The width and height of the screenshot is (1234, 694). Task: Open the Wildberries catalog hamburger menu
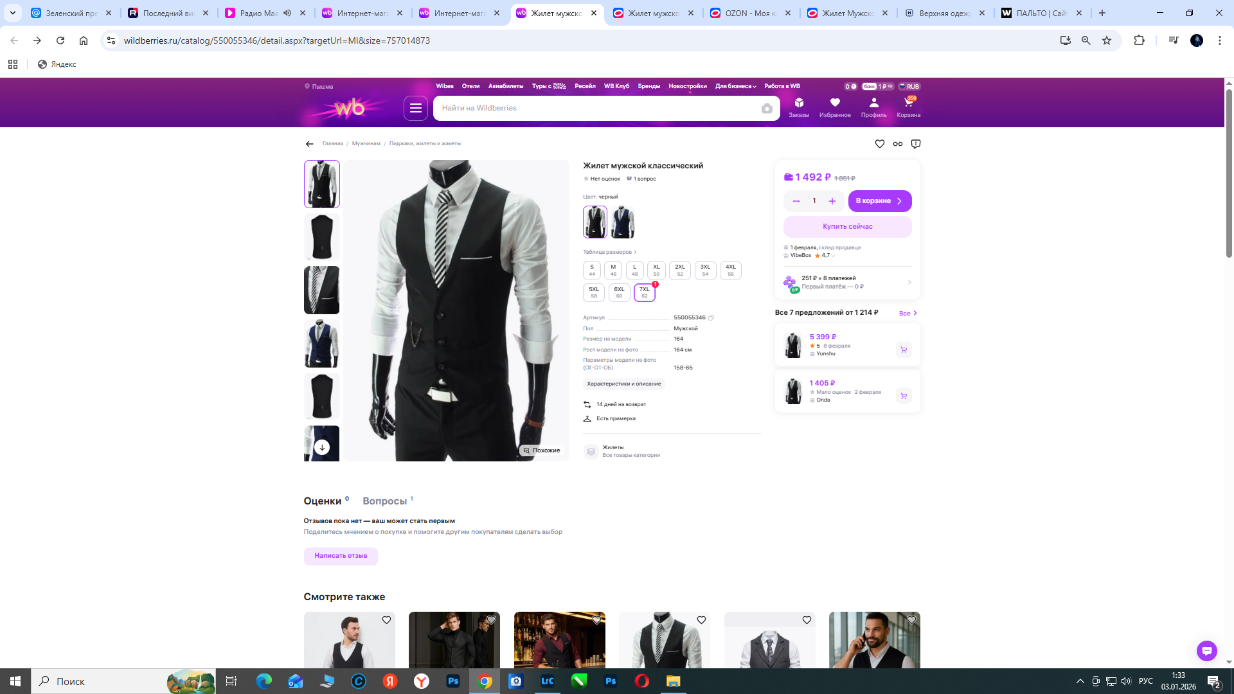click(415, 108)
